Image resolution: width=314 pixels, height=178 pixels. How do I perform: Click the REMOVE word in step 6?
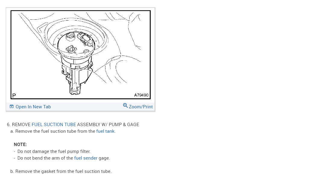click(x=21, y=125)
